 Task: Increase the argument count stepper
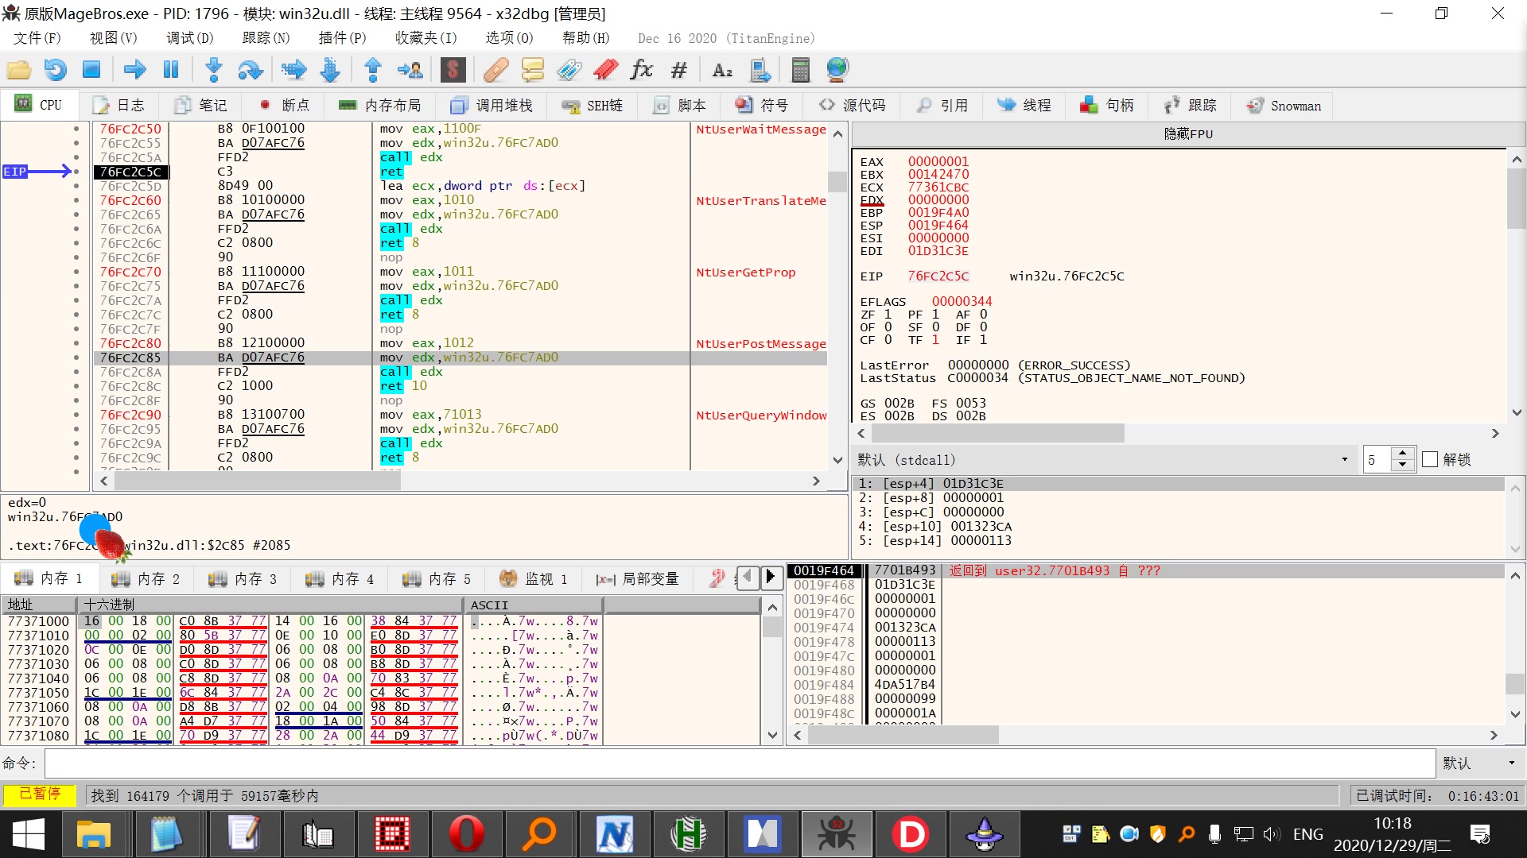1403,454
